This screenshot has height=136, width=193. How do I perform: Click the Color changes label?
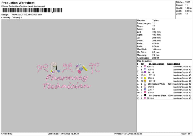pyautogui.click(x=144, y=23)
